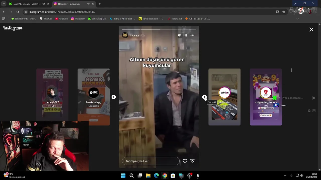Go forward in browser history
Viewport: 321px width, 180px height.
click(11, 12)
